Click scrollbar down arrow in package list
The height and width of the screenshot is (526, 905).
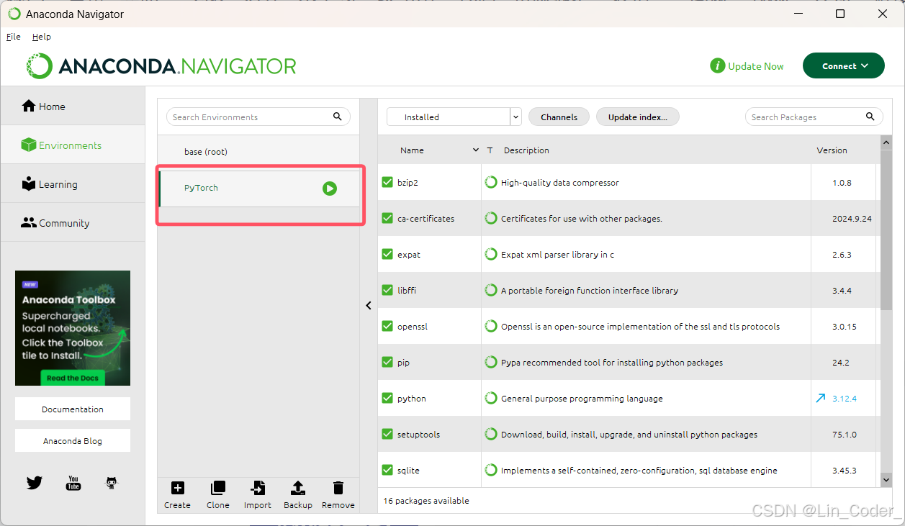tap(886, 479)
